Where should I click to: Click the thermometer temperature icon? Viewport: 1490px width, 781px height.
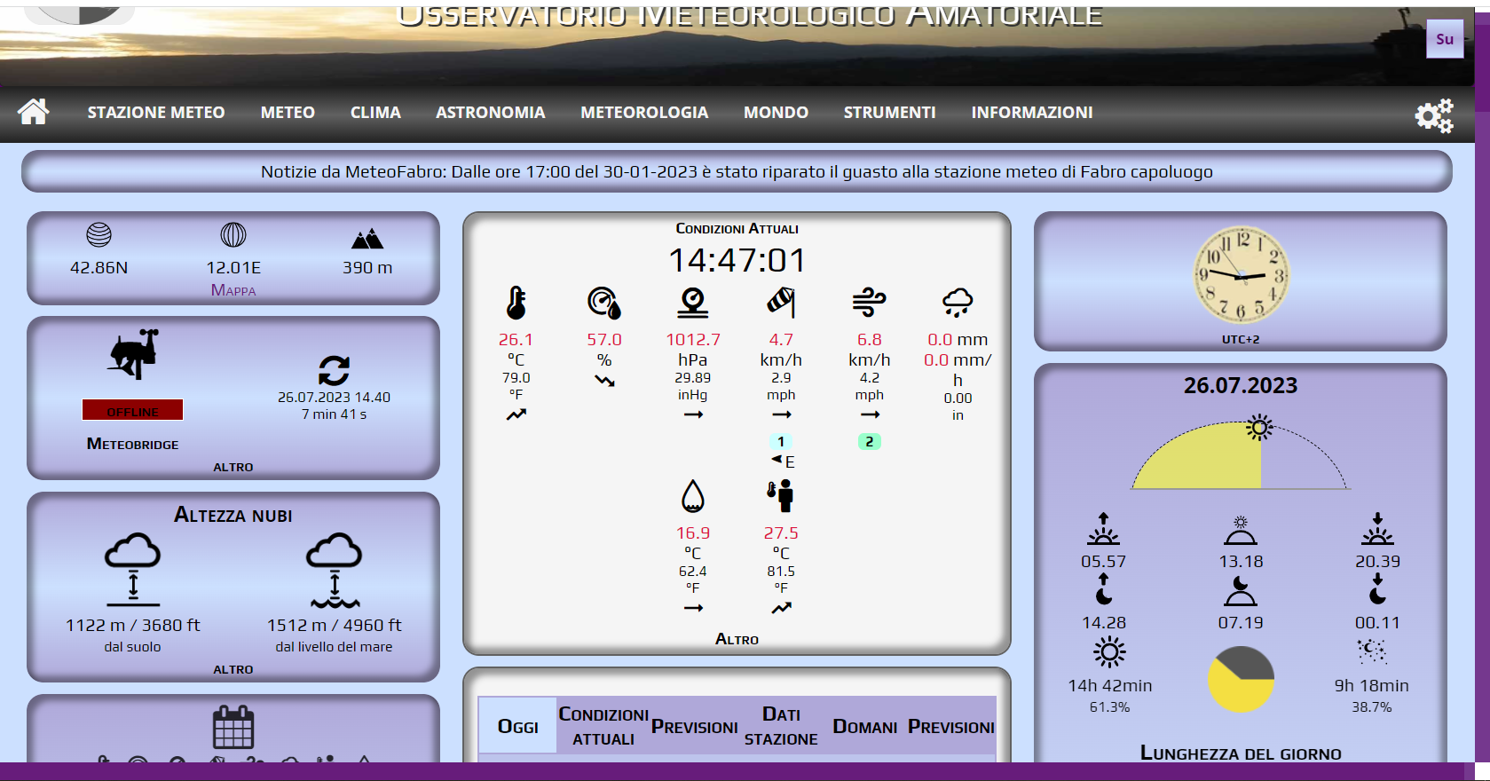pos(516,303)
